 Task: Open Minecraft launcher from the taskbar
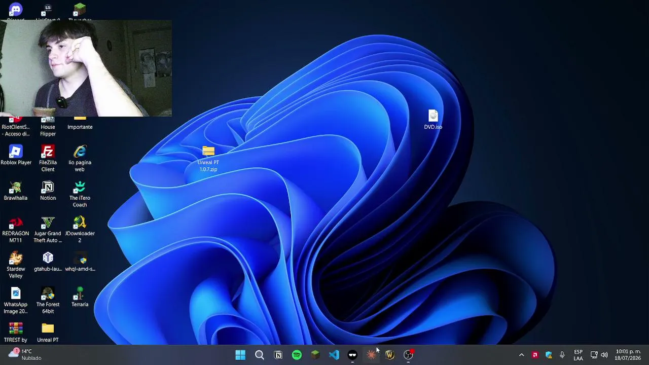coord(315,355)
